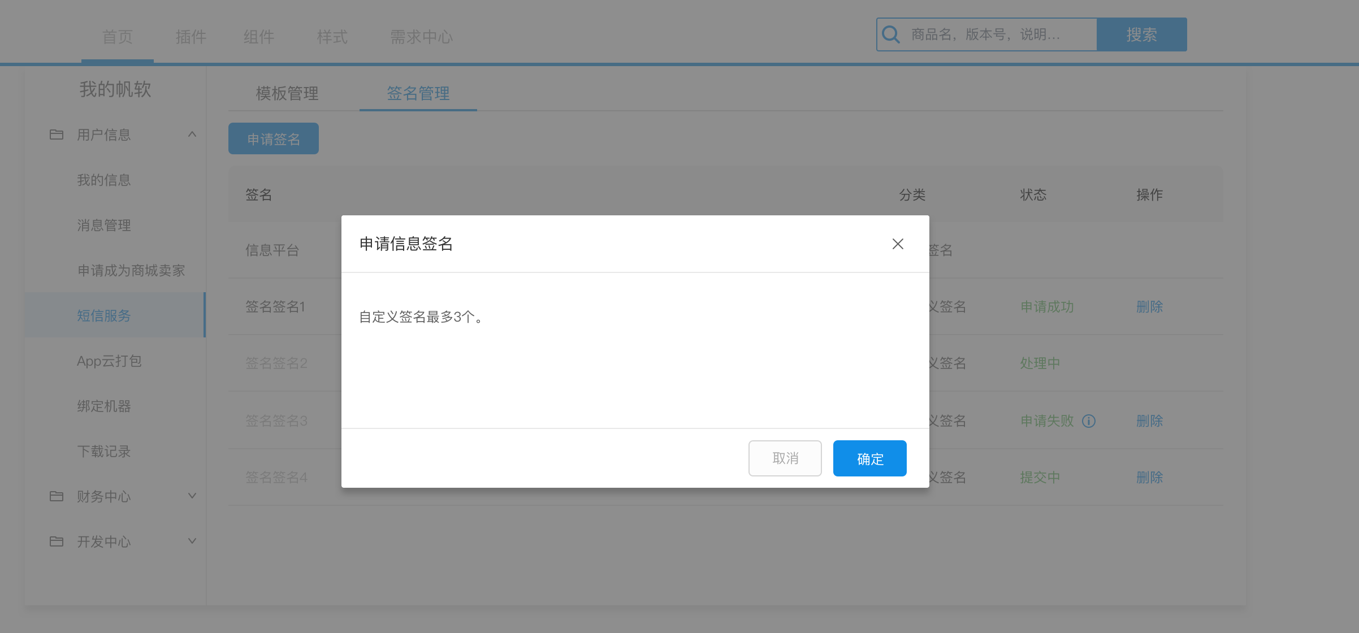Click the 用户信息 folder icon
This screenshot has width=1359, height=633.
pyautogui.click(x=57, y=135)
